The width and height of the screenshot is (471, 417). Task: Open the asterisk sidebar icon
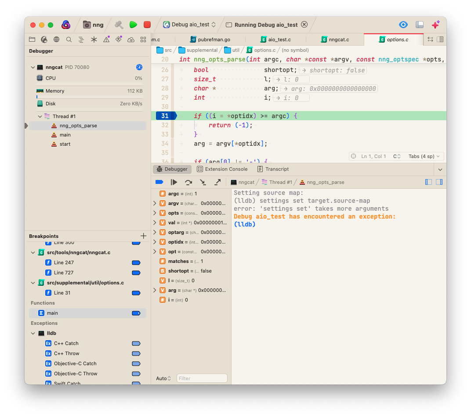(x=94, y=40)
